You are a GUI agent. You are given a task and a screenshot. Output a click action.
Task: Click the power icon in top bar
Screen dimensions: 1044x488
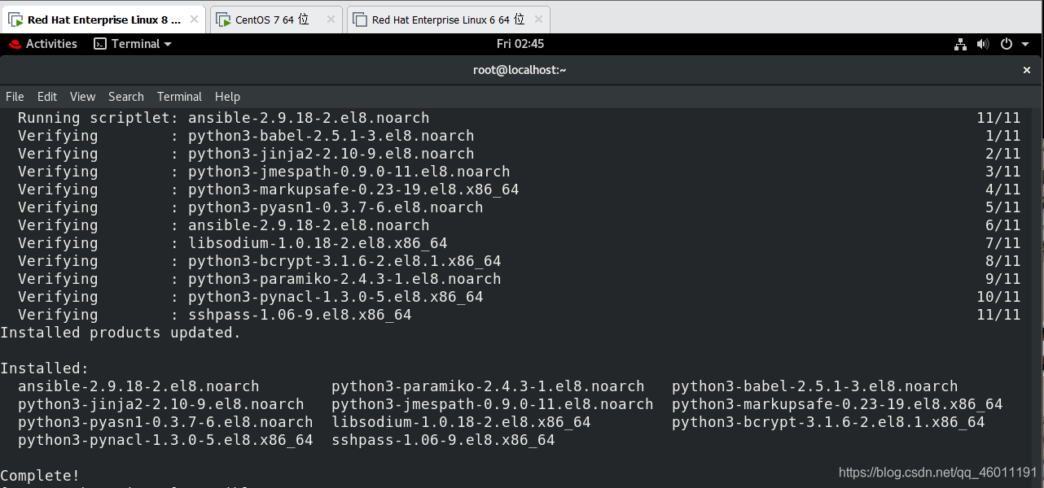tap(1006, 44)
